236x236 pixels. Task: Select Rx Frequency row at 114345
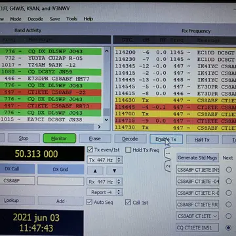click(175, 66)
